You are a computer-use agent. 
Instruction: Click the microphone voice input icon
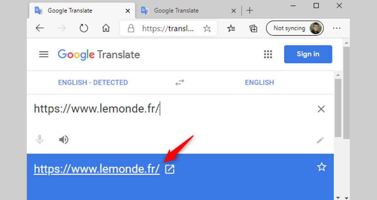pyautogui.click(x=40, y=140)
